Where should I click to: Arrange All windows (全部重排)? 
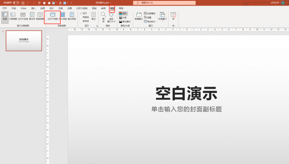click(x=150, y=14)
